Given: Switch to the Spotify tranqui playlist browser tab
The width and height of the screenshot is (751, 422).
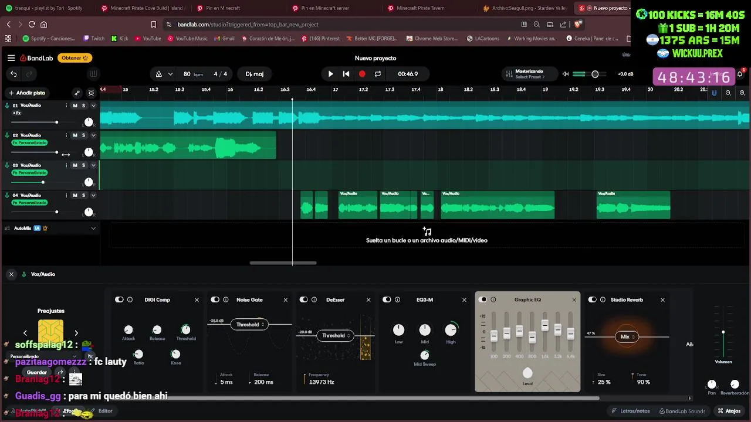Looking at the screenshot, I should tap(49, 8).
